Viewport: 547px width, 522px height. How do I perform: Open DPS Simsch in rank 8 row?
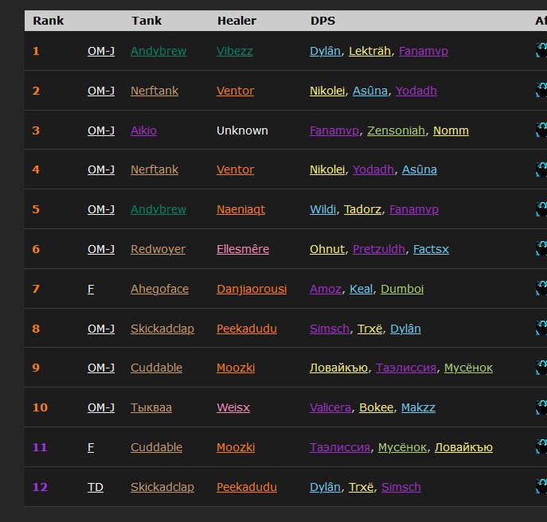(x=330, y=329)
